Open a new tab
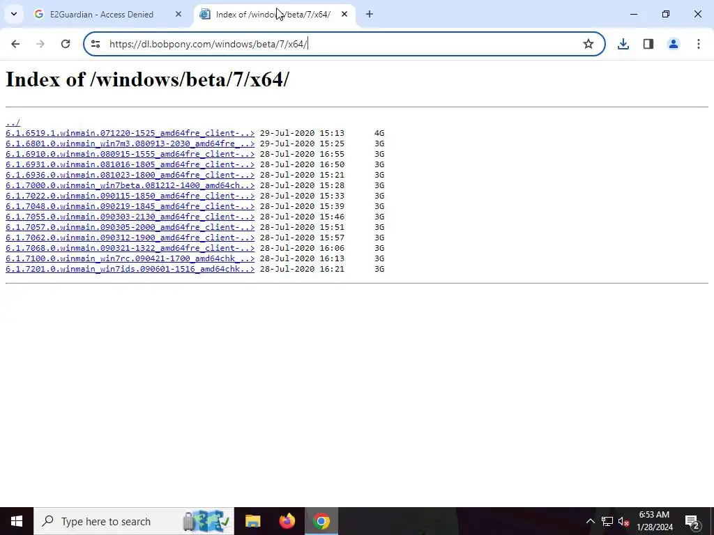The image size is (714, 535). (370, 14)
